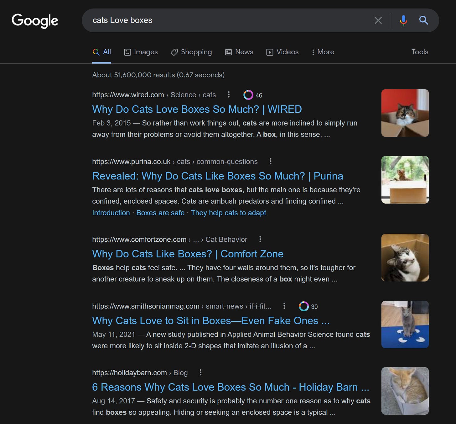The height and width of the screenshot is (424, 456).
Task: Open 'Revealed: Why Do Cats Like Boxes So Much? | Purina'
Action: (x=218, y=176)
